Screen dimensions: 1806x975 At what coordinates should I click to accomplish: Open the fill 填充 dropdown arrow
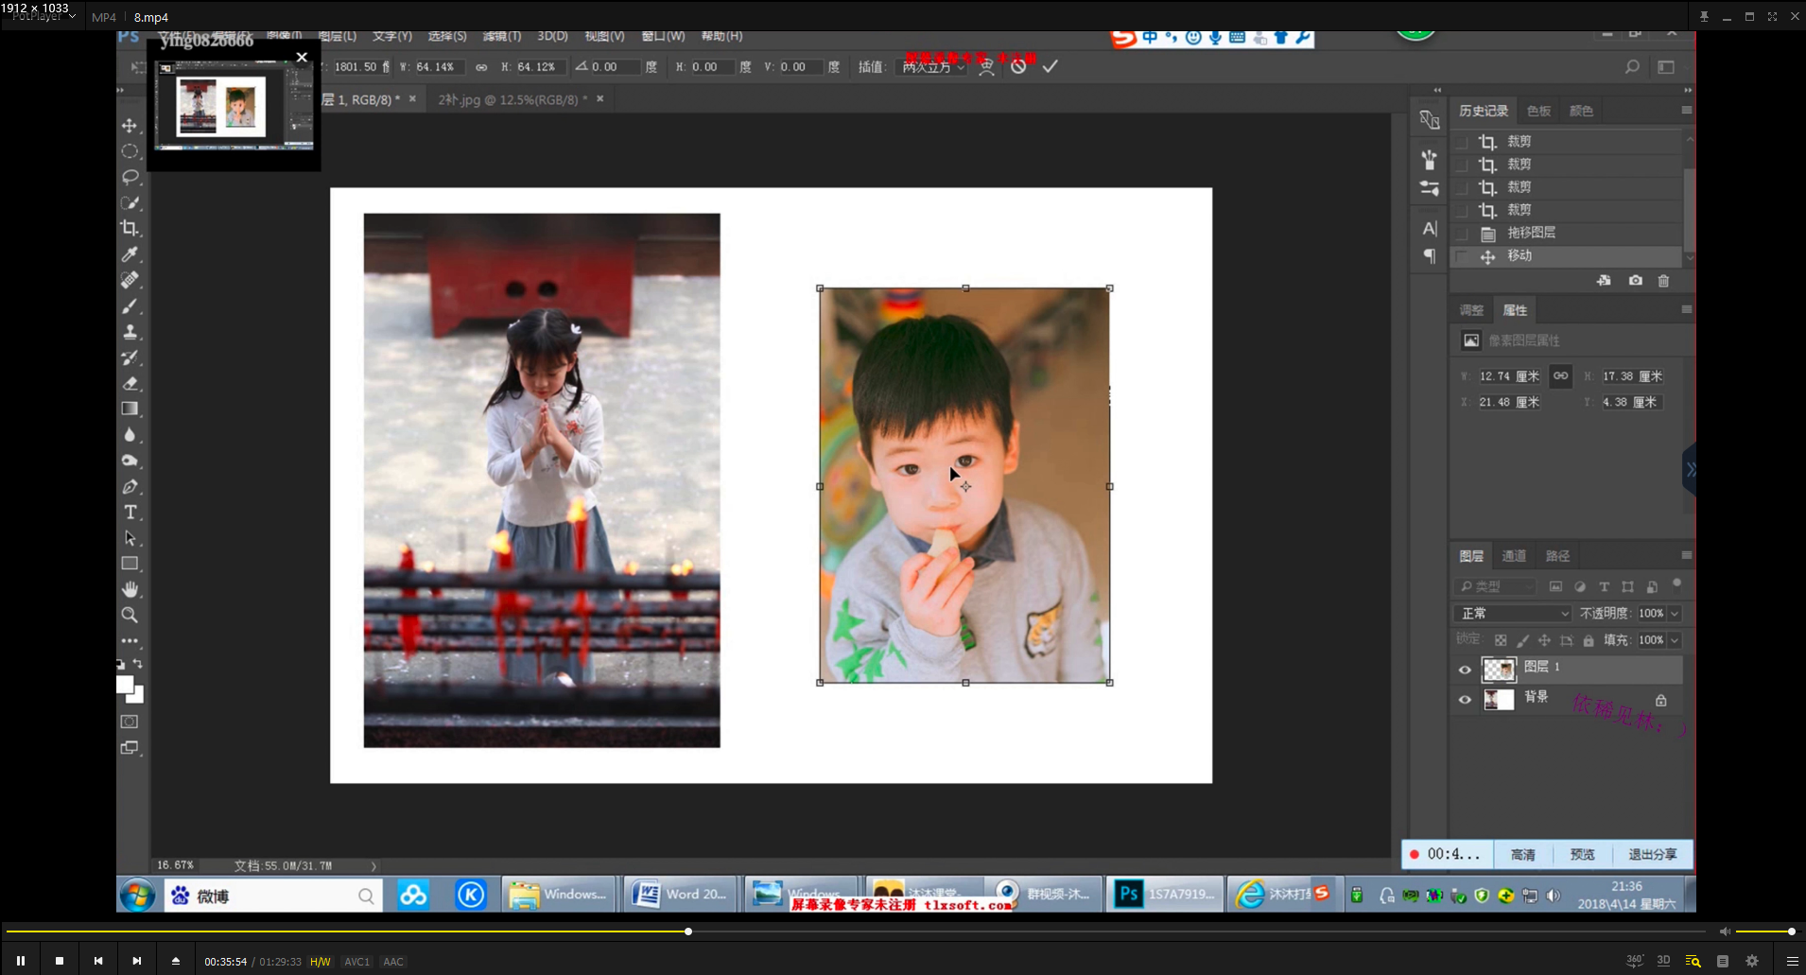pos(1675,640)
